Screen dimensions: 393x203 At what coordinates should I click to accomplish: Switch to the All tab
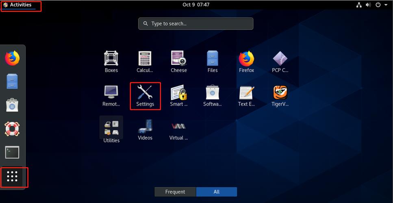[217, 192]
